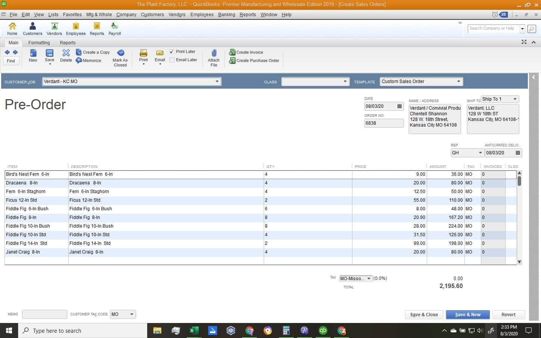
Task: Open the Lists menu
Action: [53, 15]
